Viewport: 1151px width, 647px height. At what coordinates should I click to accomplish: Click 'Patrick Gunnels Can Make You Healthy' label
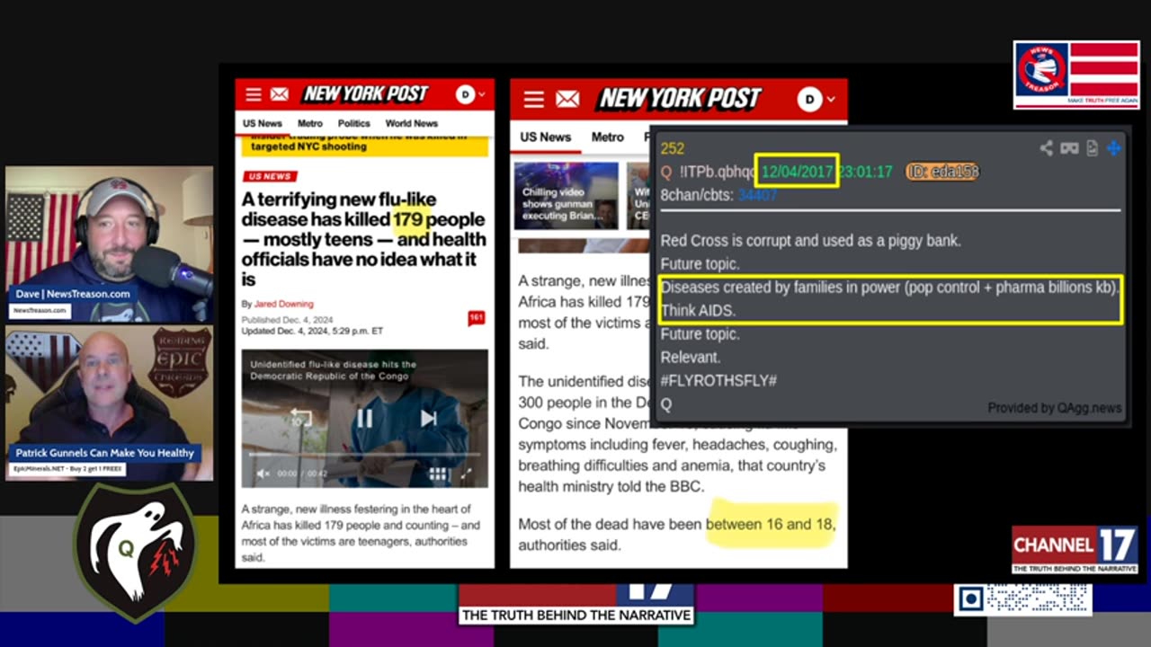tap(104, 453)
